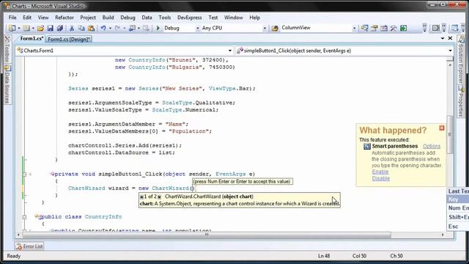Start debugging with the green play icon
The image size is (469, 264).
pos(158,28)
